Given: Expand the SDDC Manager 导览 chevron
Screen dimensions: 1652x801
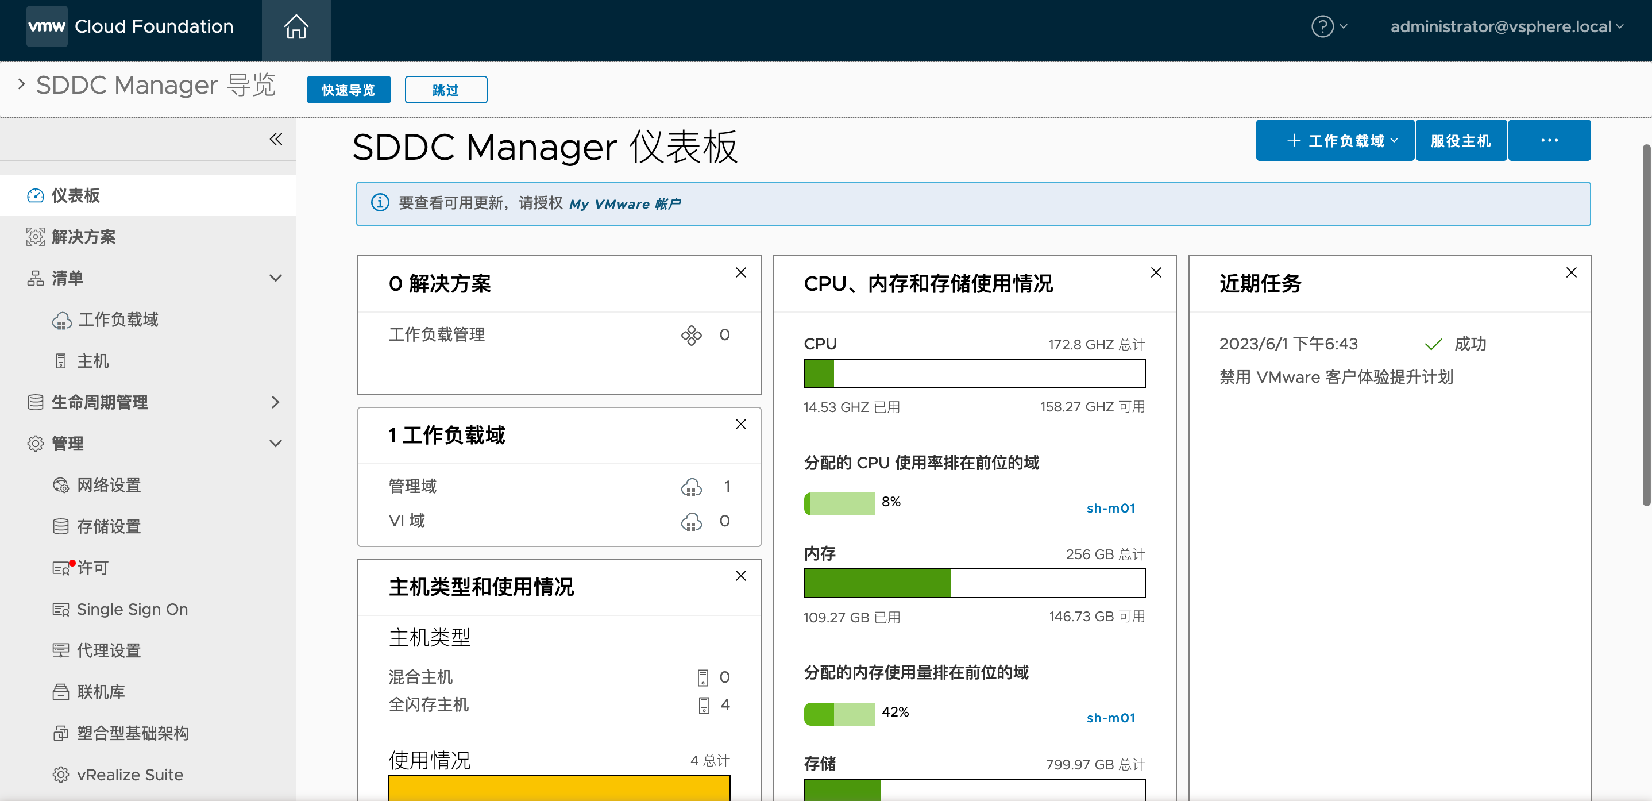Looking at the screenshot, I should pos(22,84).
